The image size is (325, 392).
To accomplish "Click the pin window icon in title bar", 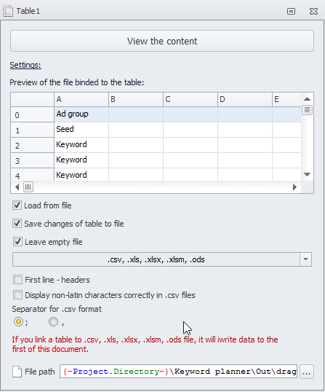I will coord(291,11).
